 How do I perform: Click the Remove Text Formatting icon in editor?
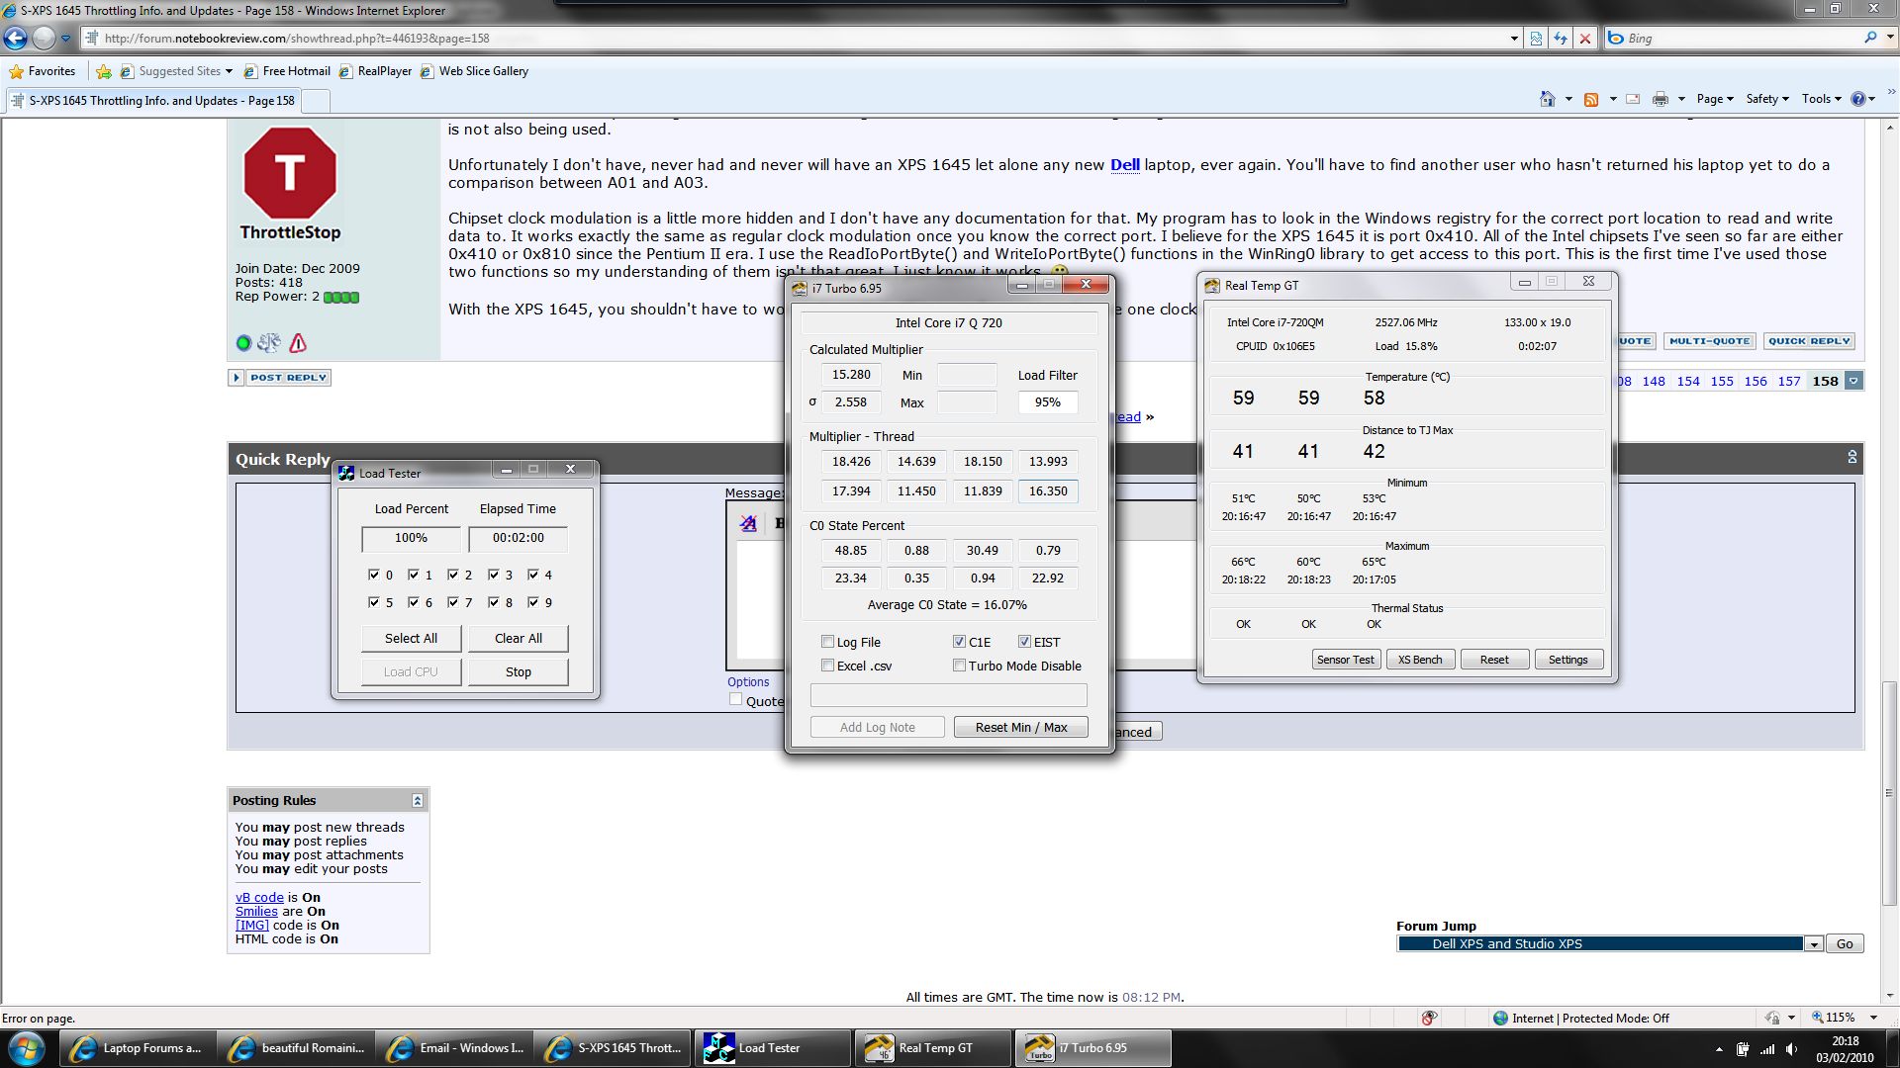[x=748, y=523]
